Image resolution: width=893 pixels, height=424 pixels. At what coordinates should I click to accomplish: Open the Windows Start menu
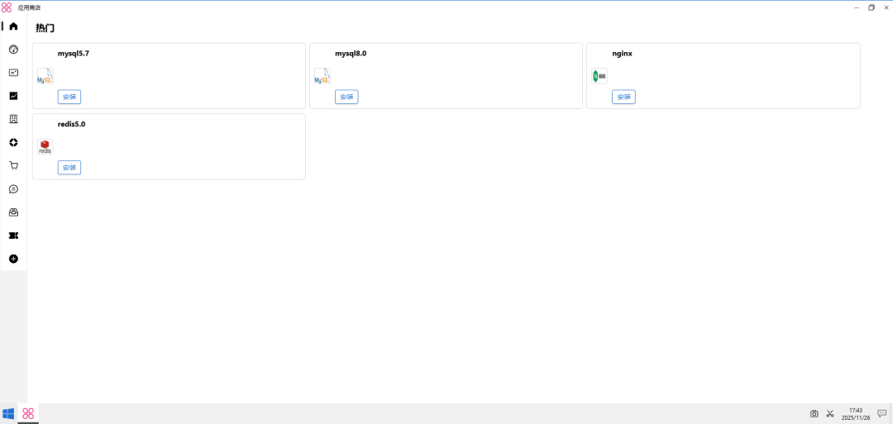8,413
